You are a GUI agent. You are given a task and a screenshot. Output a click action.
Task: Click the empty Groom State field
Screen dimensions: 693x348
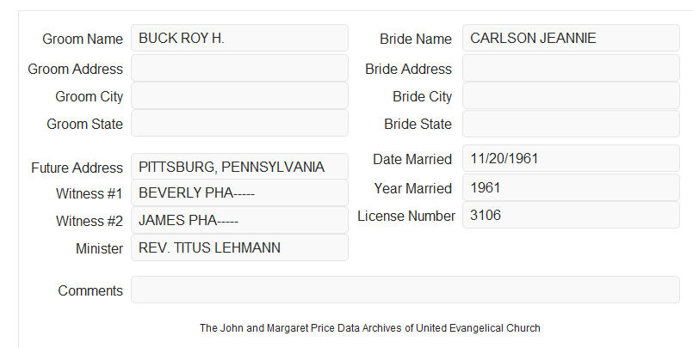click(239, 123)
